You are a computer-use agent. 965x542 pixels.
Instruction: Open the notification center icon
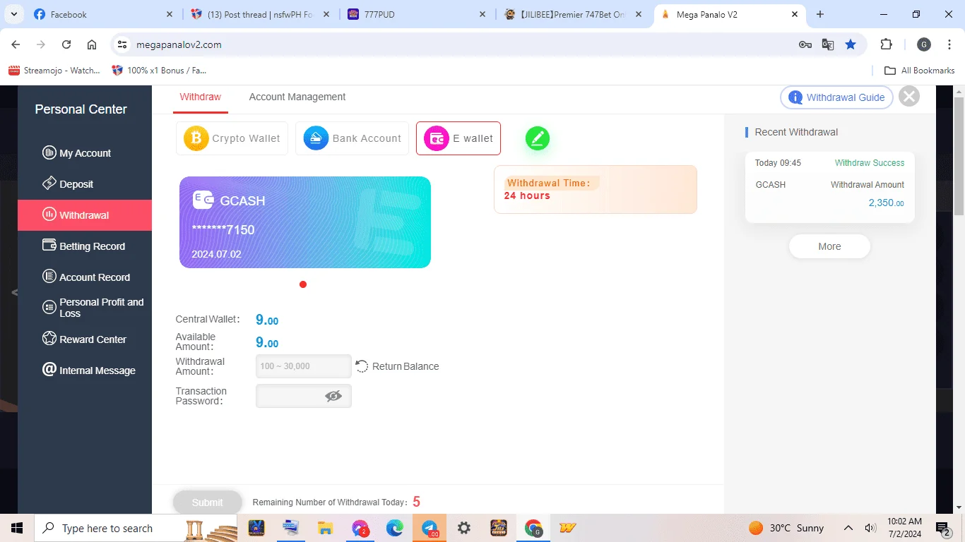pyautogui.click(x=942, y=528)
